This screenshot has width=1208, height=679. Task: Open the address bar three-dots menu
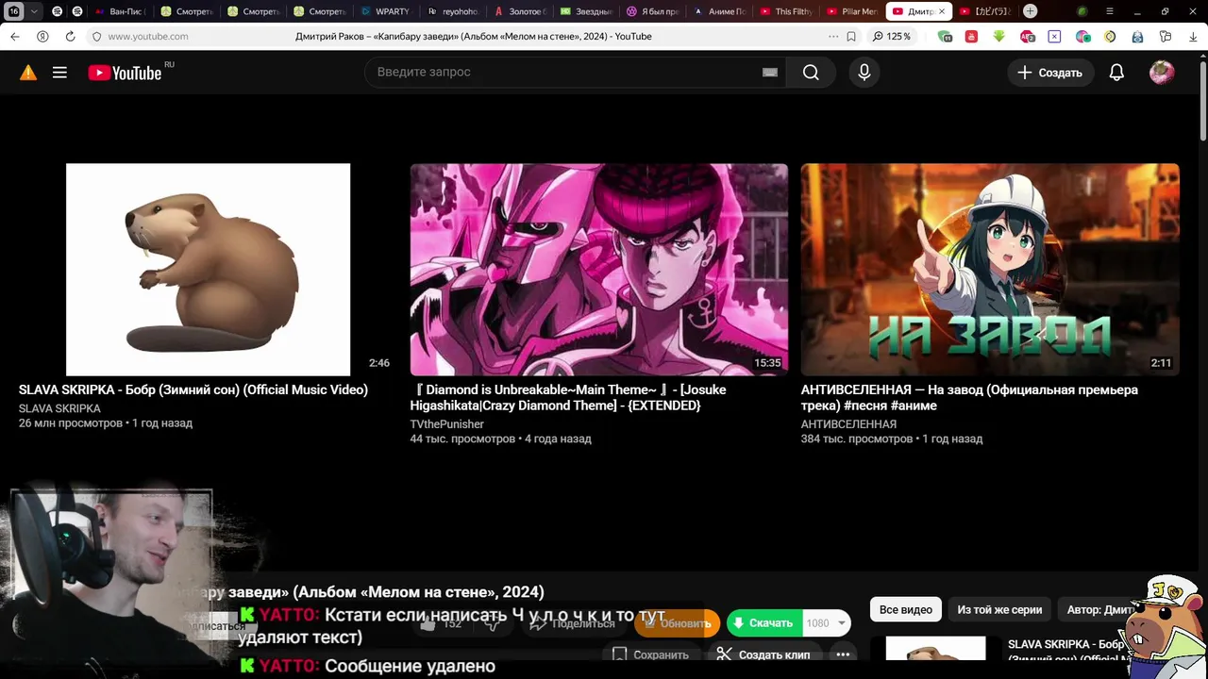[x=832, y=37]
